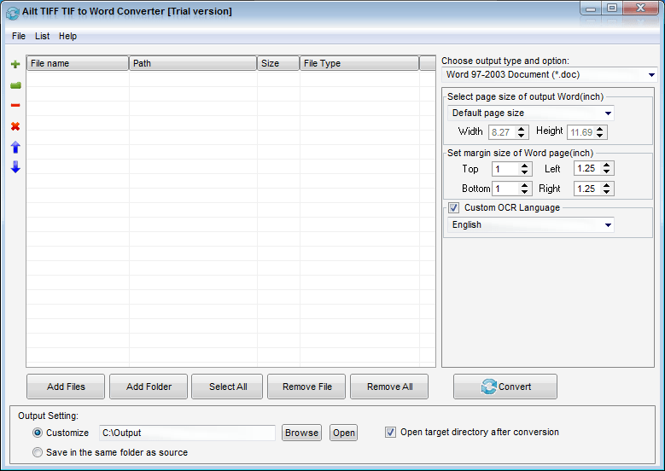Decrease the Left margin value

pos(606,172)
